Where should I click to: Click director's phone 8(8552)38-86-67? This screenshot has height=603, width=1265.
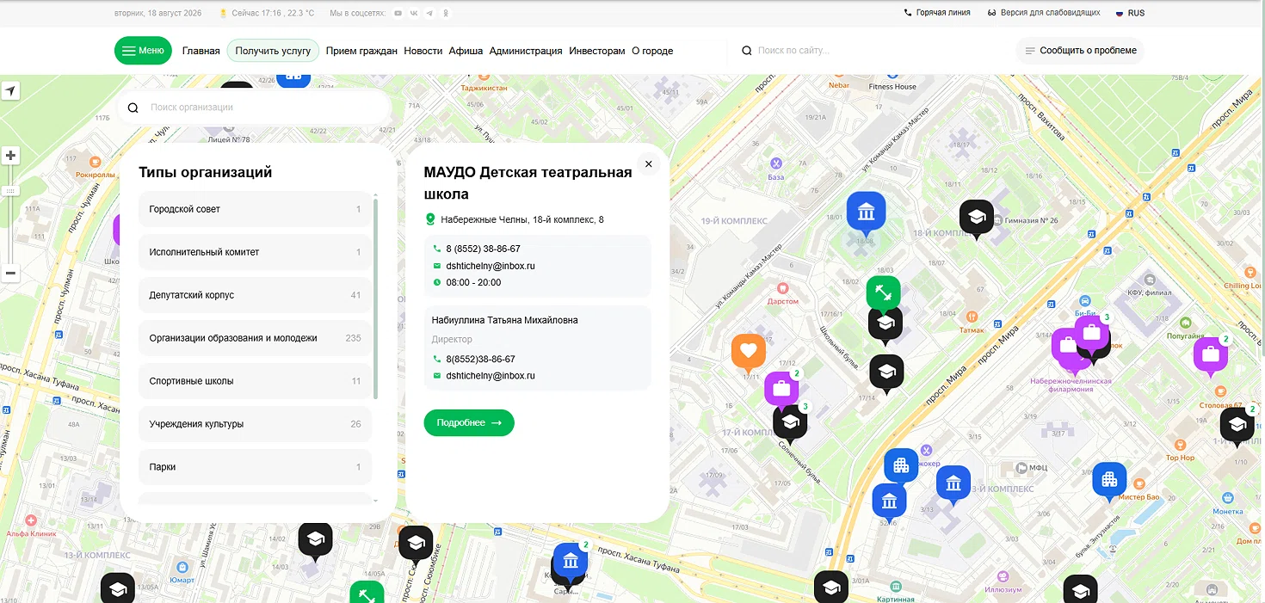tap(480, 359)
